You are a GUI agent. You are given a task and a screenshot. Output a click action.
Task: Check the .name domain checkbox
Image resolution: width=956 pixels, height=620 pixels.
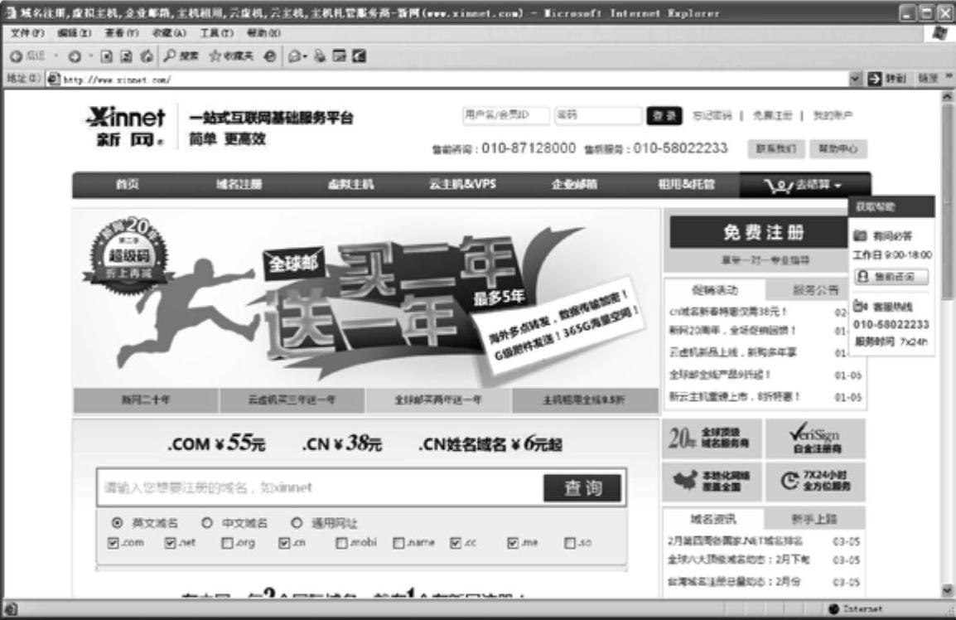(398, 542)
